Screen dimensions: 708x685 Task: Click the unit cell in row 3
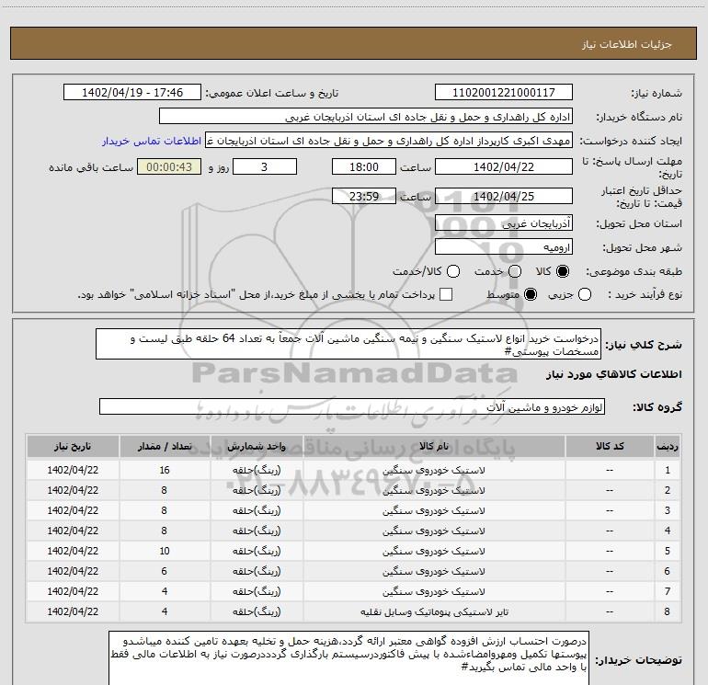coord(257,510)
